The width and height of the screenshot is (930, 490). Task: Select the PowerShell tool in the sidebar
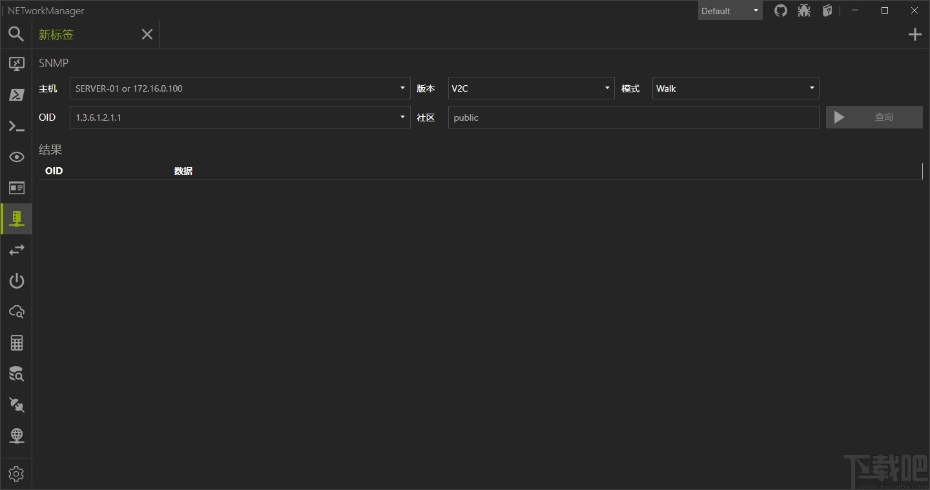16,95
